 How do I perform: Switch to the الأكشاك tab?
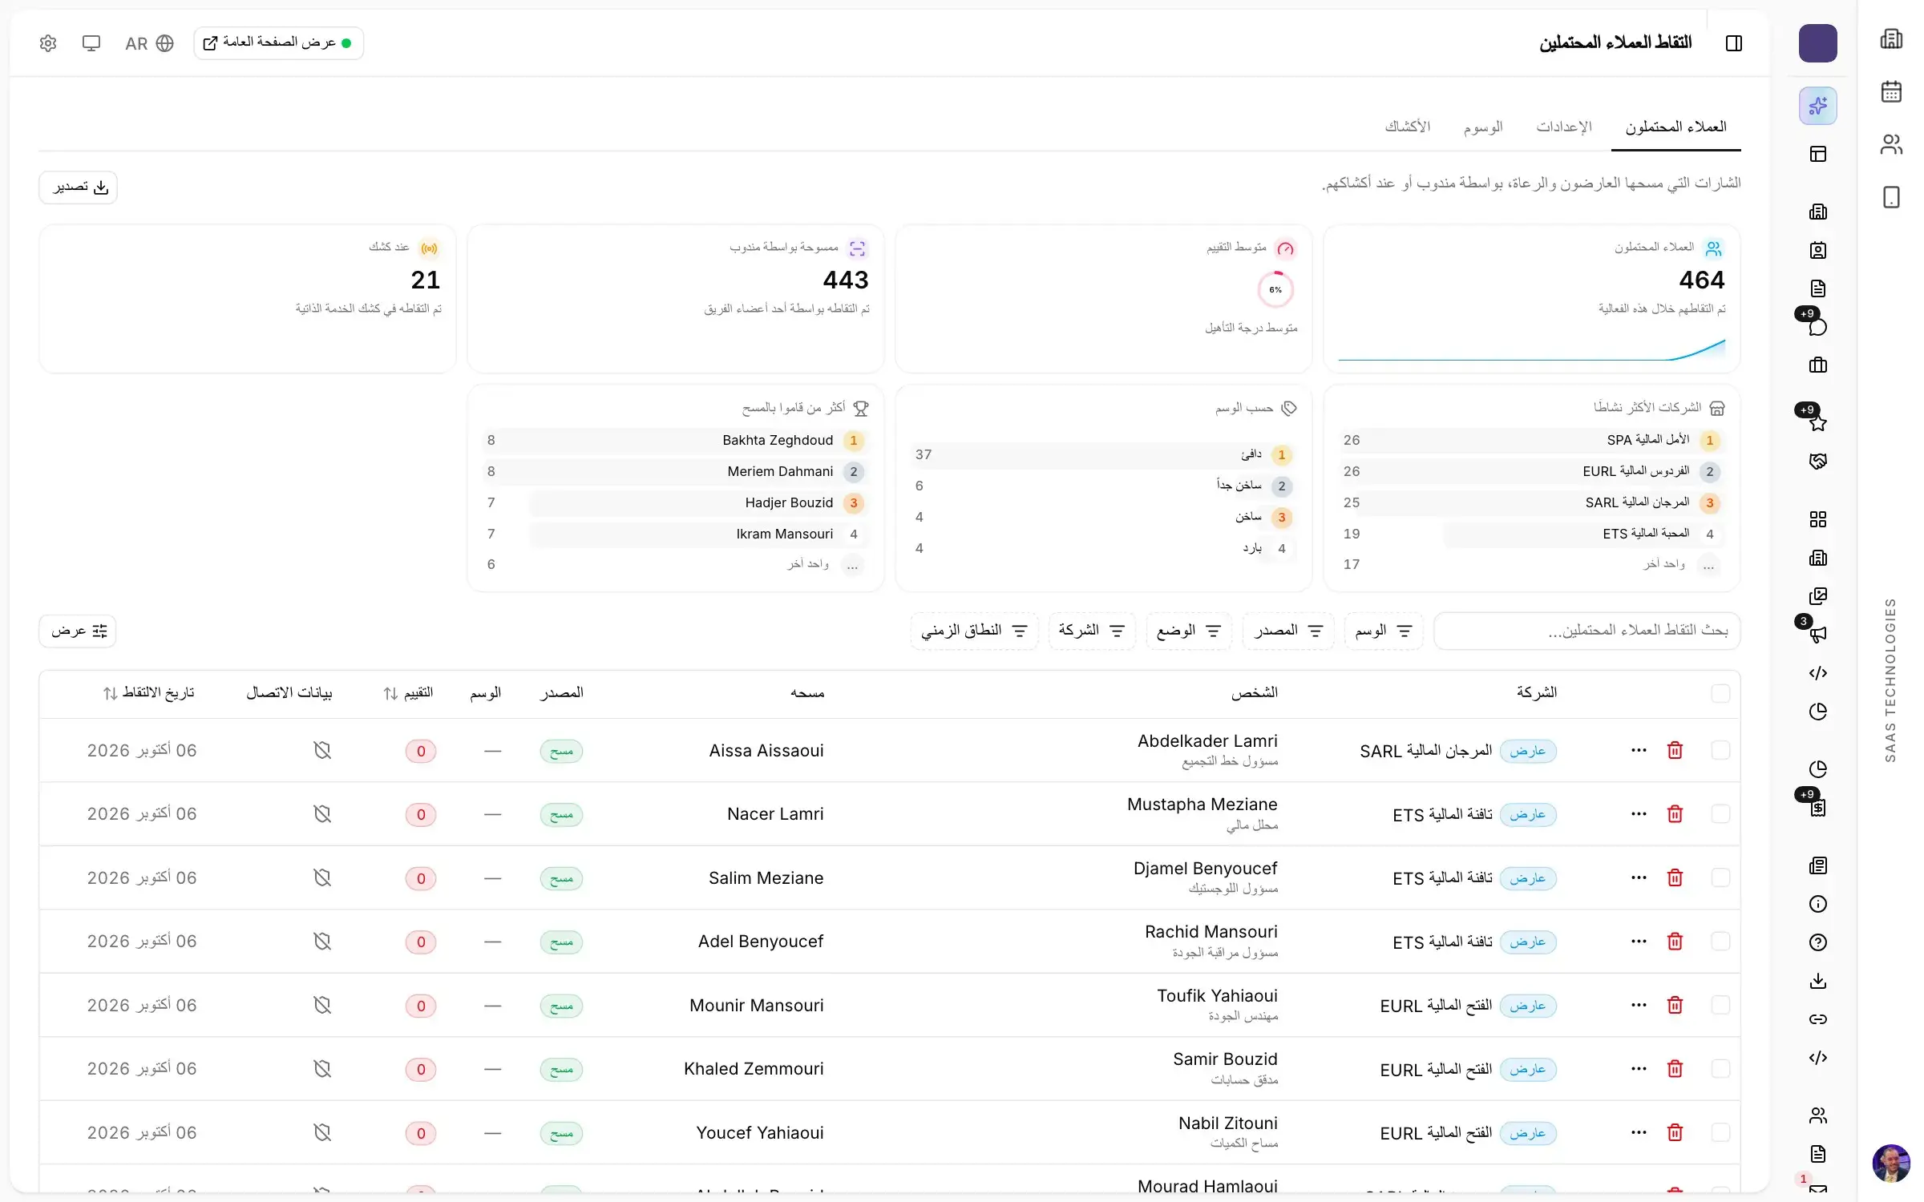pos(1408,127)
